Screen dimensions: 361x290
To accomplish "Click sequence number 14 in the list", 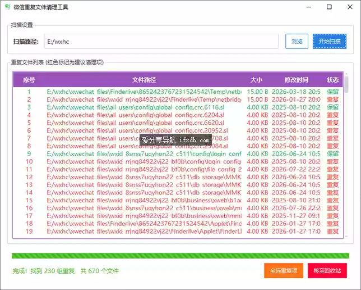I will click(x=29, y=193).
